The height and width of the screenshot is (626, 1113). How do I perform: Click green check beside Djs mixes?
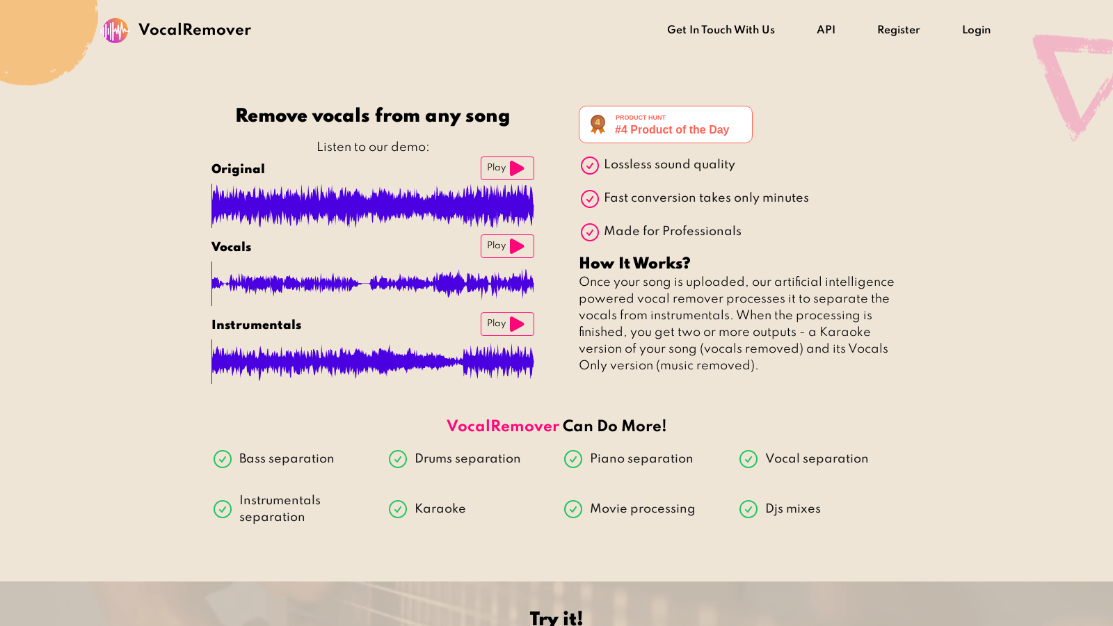(748, 509)
